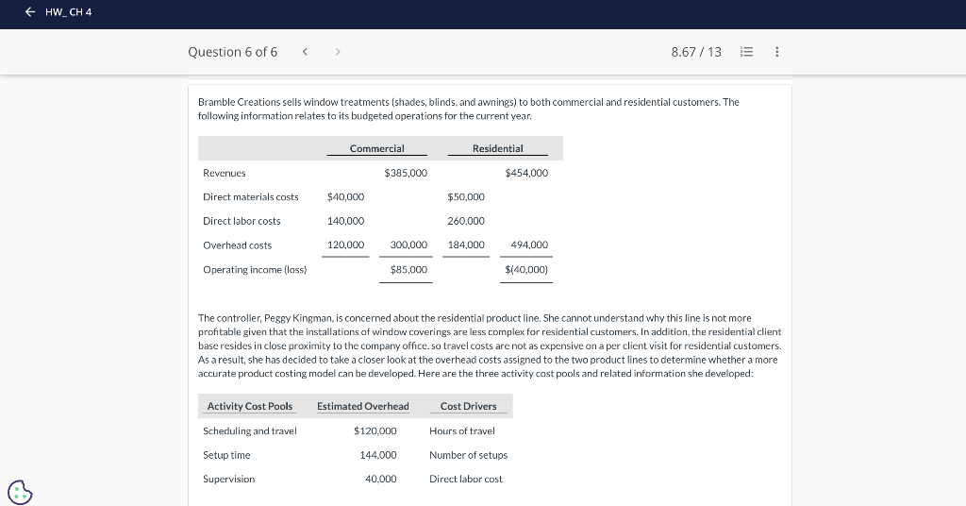966x506 pixels.
Task: Click Commercial total costs 300,000
Action: click(408, 245)
